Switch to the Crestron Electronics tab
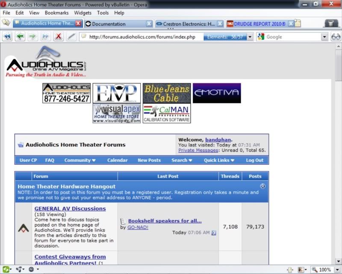Viewport: 342px width, 274px height. click(189, 24)
